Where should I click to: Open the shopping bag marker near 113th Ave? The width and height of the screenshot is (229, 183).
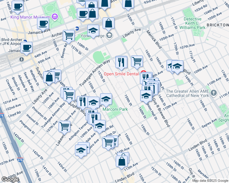click(x=122, y=161)
